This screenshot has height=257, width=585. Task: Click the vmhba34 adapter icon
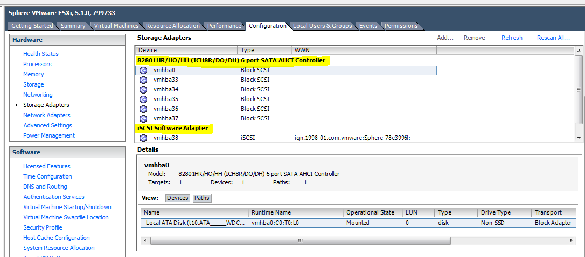143,89
